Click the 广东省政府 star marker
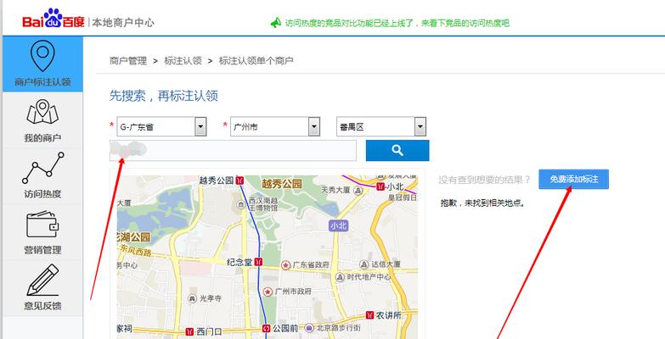Screen dimensions: 665x339 286,265
